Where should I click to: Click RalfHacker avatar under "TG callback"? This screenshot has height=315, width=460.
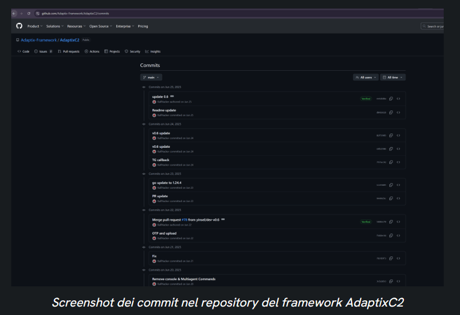click(x=154, y=165)
